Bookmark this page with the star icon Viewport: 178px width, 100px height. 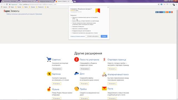(159, 4)
